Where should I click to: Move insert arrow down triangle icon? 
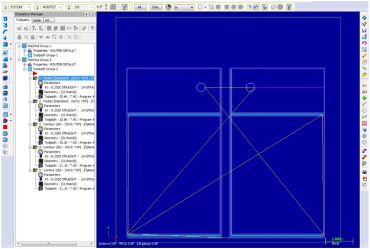coord(41,37)
